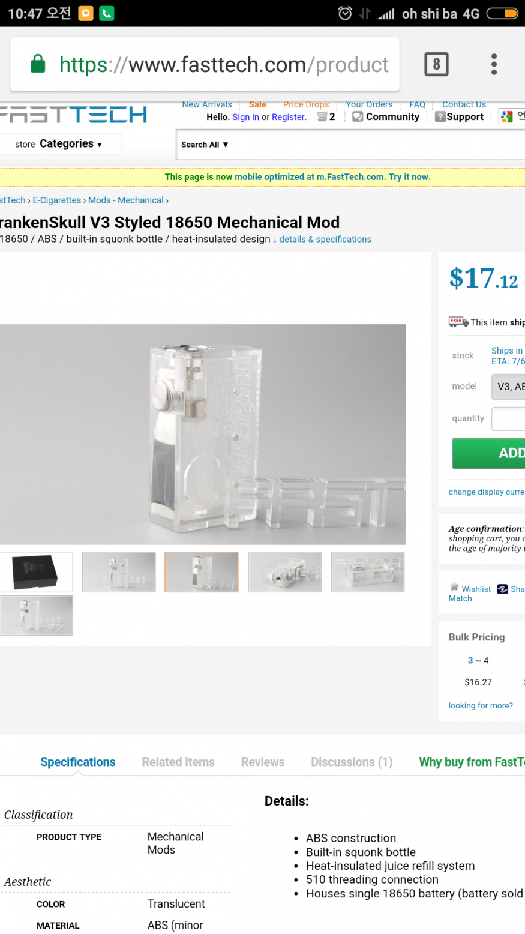Open the browser tab switcher showing 8
Screen dimensions: 525x934
pyautogui.click(x=436, y=64)
